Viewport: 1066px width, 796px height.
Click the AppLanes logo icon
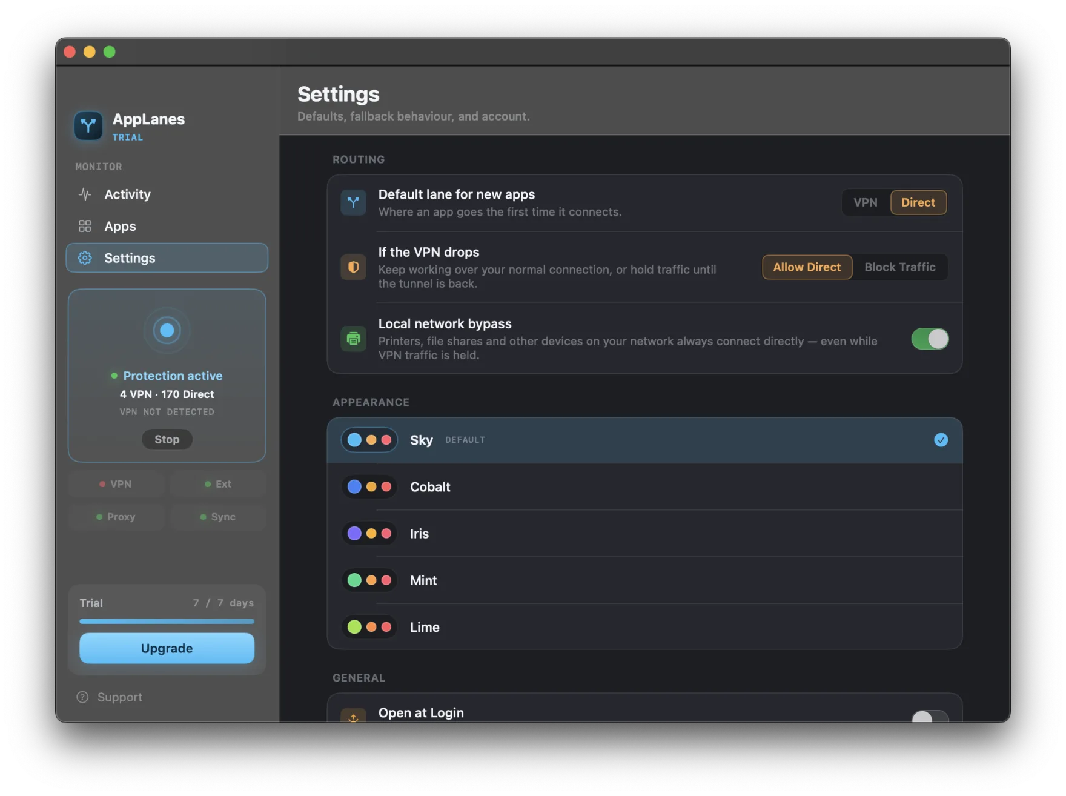(88, 126)
